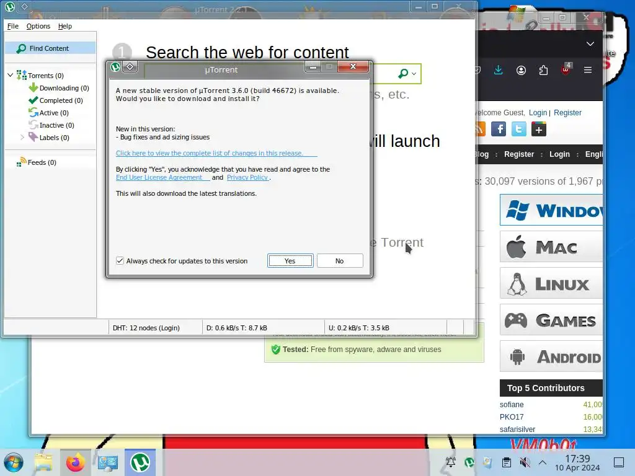
Task: Click the Downloading (0) green arrow icon
Action: [33, 87]
